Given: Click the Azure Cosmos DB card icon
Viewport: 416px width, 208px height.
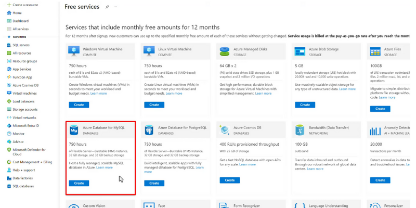Looking at the screenshot, I should coord(225,129).
